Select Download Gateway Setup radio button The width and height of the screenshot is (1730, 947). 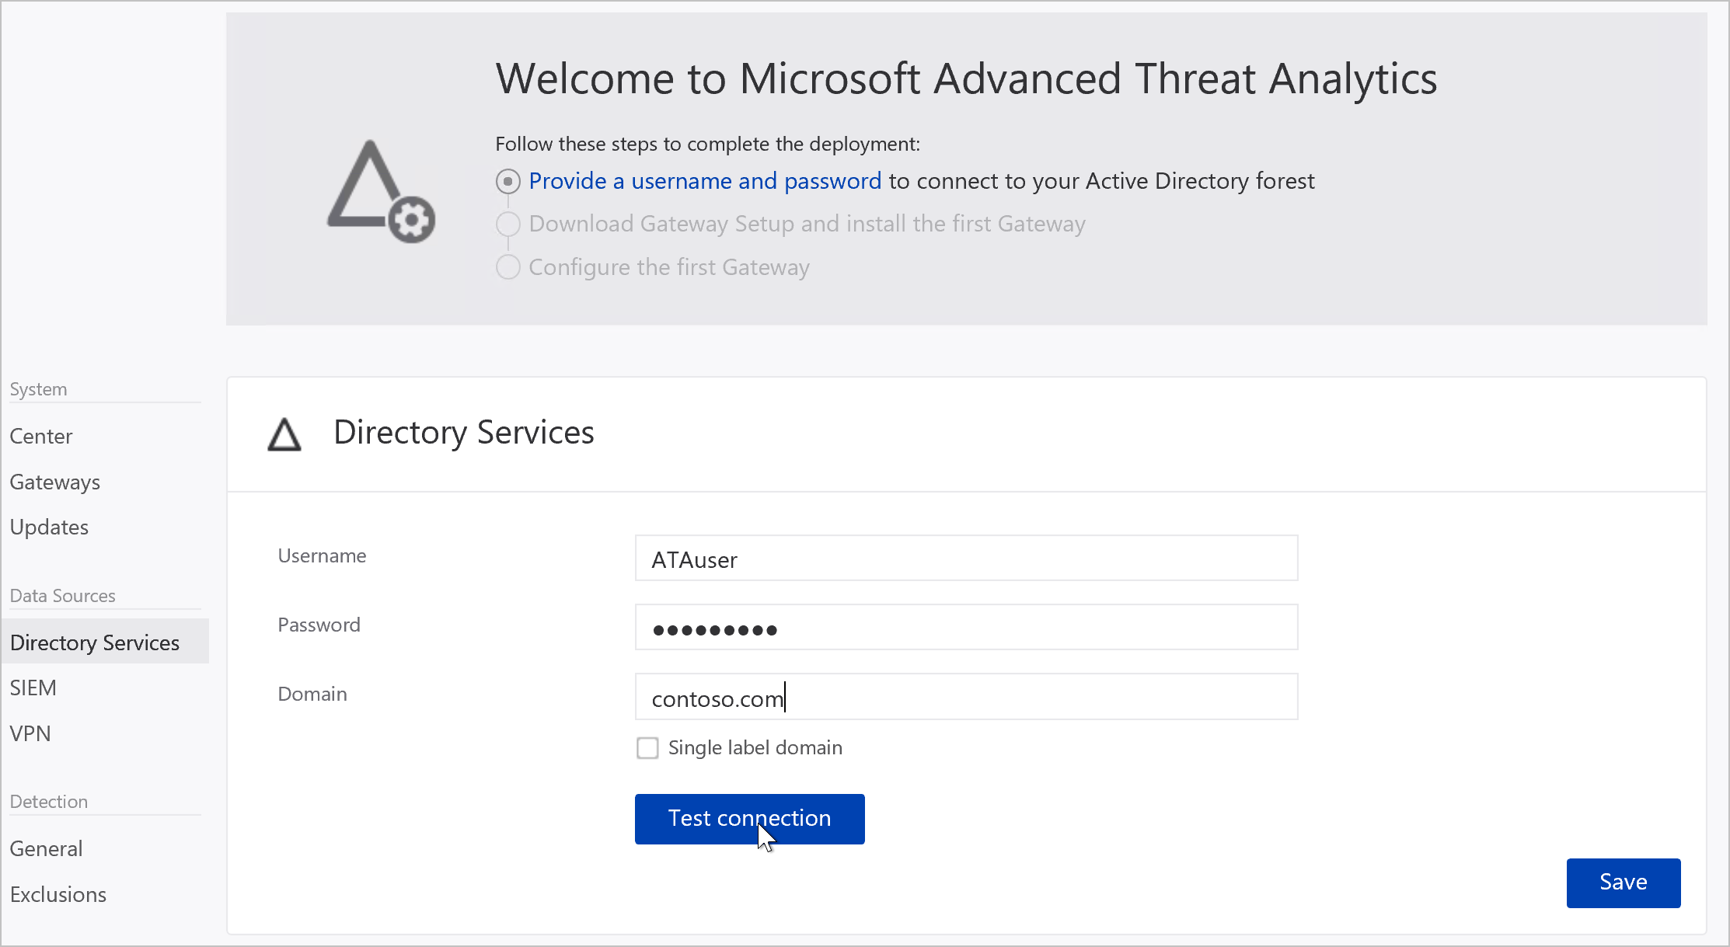coord(507,224)
